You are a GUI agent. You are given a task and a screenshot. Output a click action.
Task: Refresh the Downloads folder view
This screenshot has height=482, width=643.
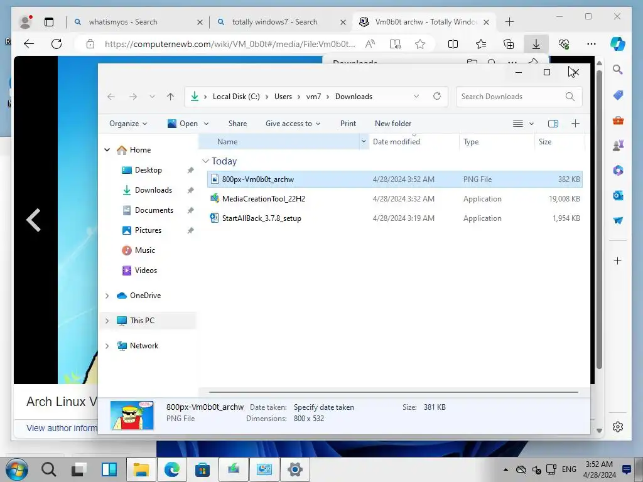click(x=437, y=96)
